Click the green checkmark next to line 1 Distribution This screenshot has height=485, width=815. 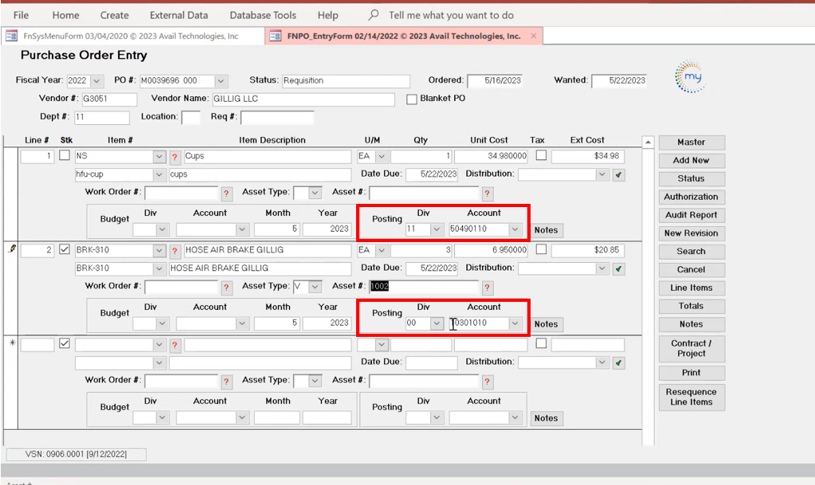tap(619, 174)
